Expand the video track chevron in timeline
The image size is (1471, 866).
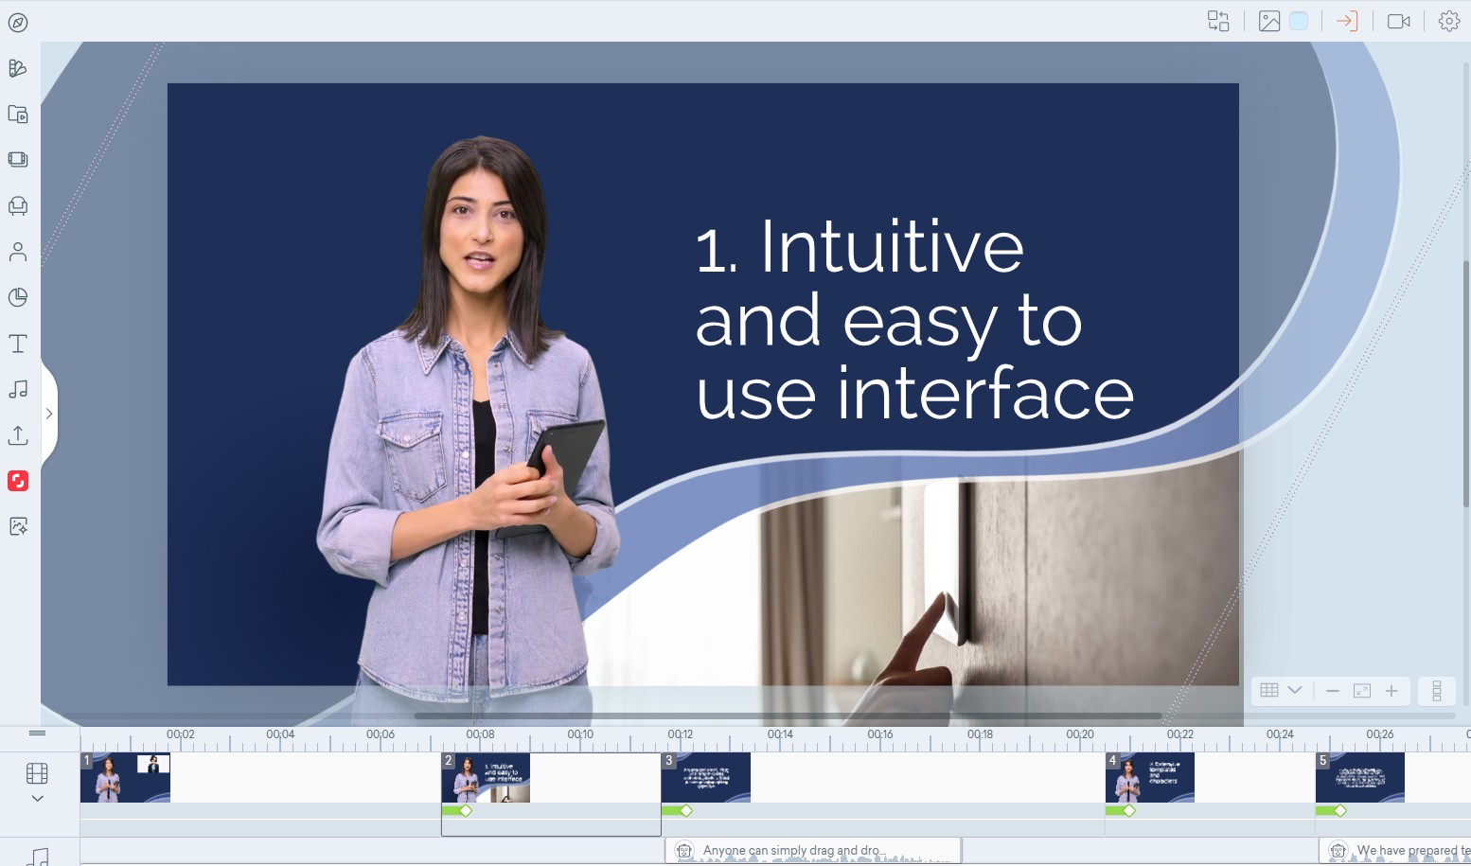[37, 799]
